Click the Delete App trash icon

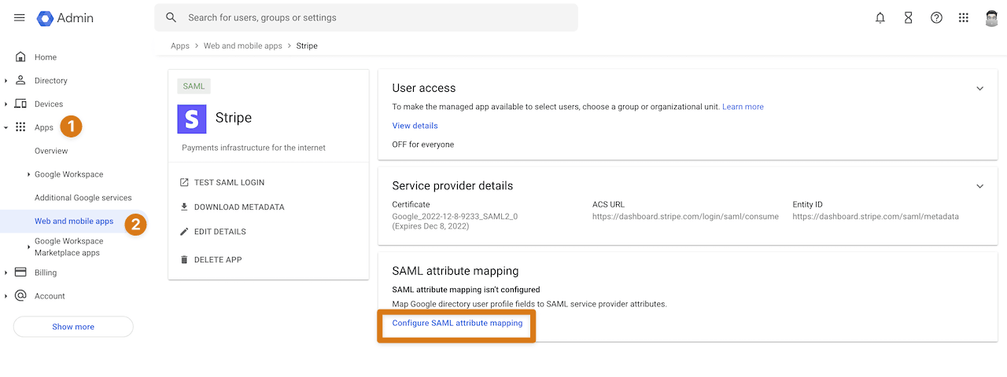(x=184, y=259)
